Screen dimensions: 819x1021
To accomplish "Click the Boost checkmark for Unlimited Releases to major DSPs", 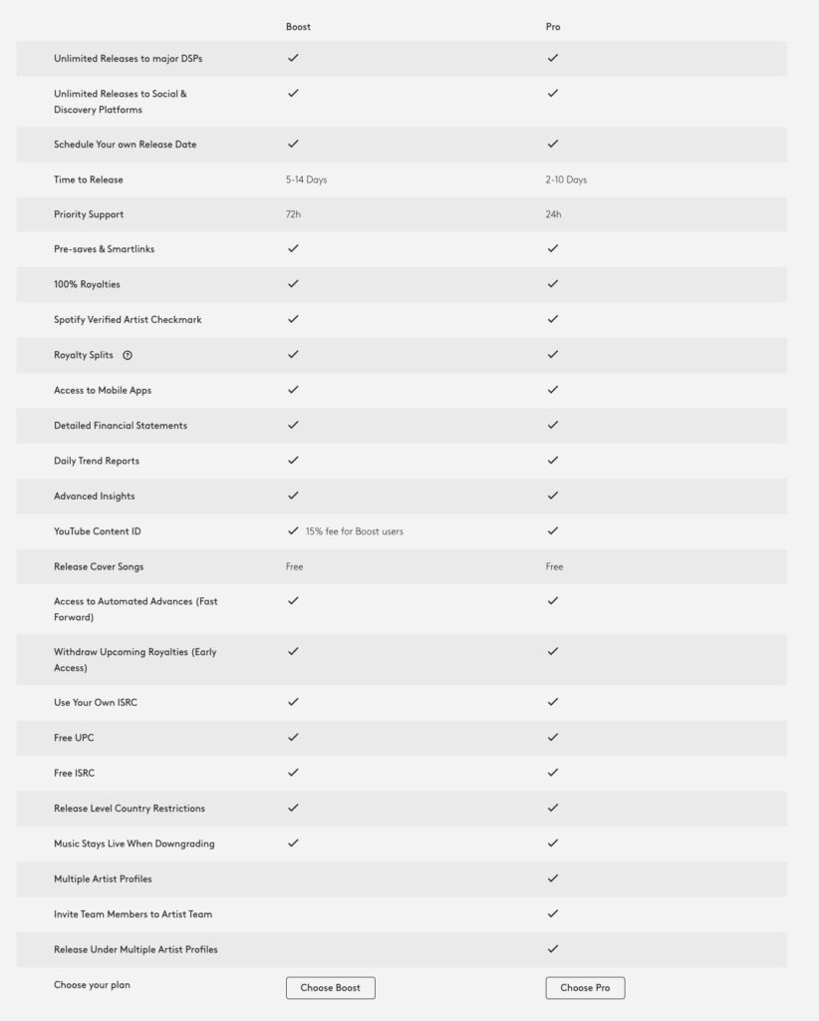I will point(291,59).
